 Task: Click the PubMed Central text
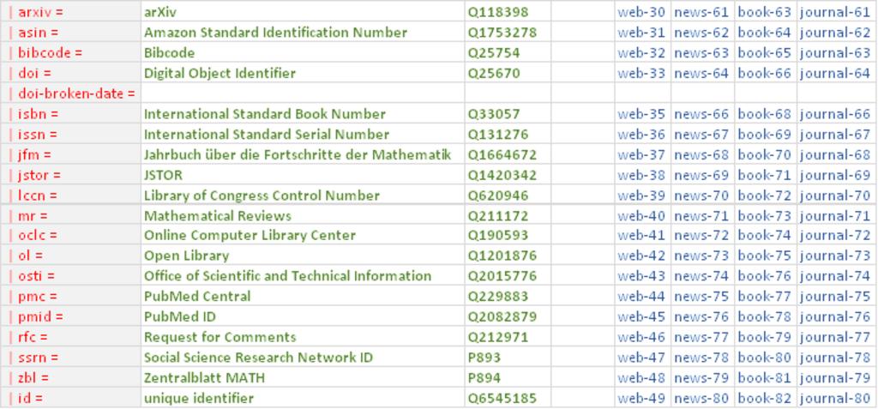click(x=197, y=297)
